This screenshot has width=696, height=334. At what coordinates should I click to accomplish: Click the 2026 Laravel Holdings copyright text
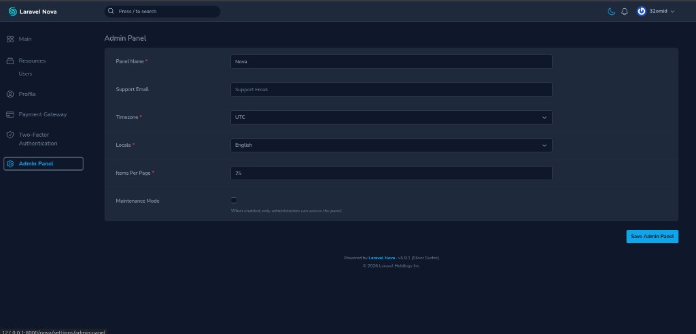tap(391, 265)
